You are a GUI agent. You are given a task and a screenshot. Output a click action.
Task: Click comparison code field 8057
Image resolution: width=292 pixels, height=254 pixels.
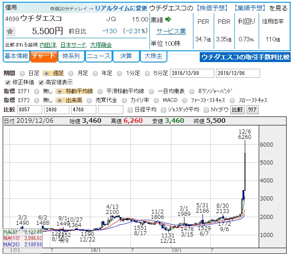point(30,110)
